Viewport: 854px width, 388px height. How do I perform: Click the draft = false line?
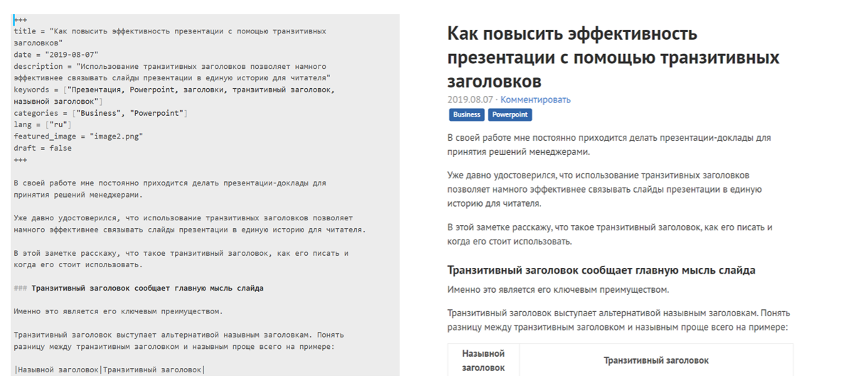pyautogui.click(x=43, y=148)
